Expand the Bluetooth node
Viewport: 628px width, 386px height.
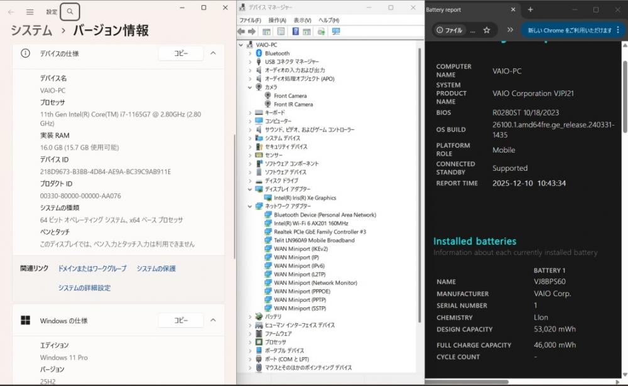click(250, 53)
